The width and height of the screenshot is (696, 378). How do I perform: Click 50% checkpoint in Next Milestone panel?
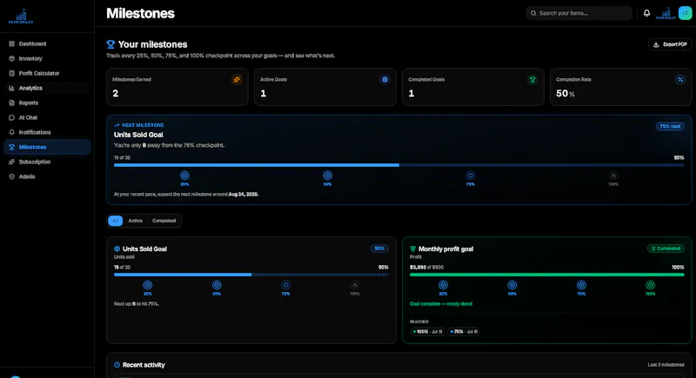click(x=328, y=176)
